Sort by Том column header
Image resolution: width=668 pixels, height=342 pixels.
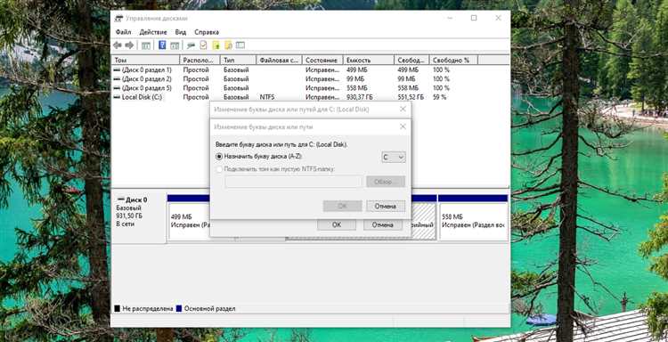click(146, 61)
